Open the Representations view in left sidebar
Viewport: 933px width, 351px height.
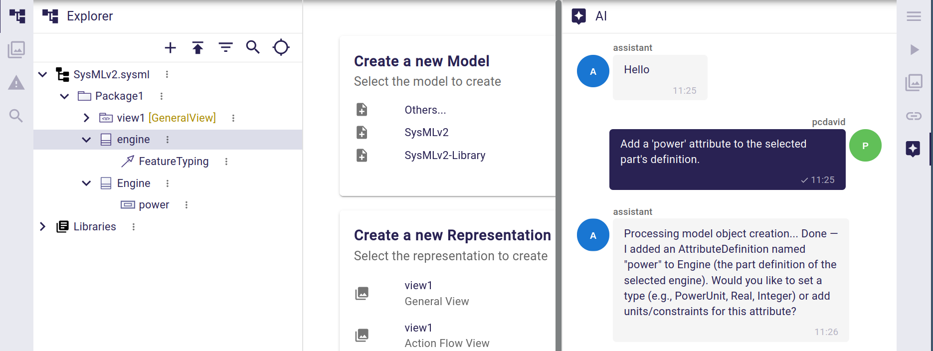tap(16, 49)
